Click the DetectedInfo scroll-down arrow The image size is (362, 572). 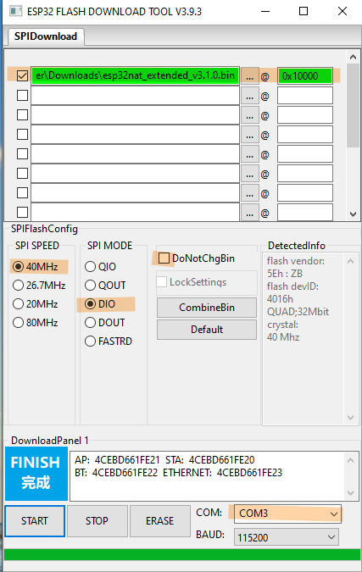coord(350,418)
